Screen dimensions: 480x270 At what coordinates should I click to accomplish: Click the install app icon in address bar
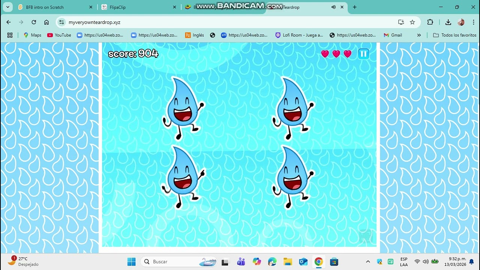(401, 22)
